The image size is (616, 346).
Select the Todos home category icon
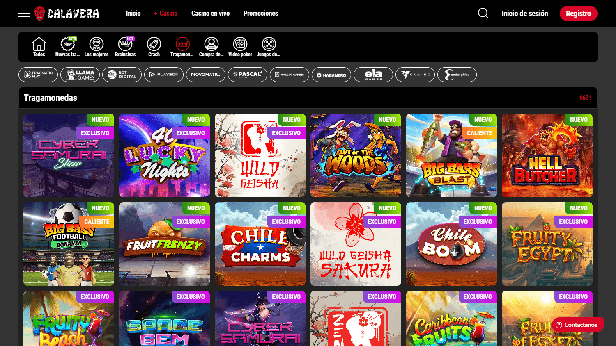coord(39,47)
